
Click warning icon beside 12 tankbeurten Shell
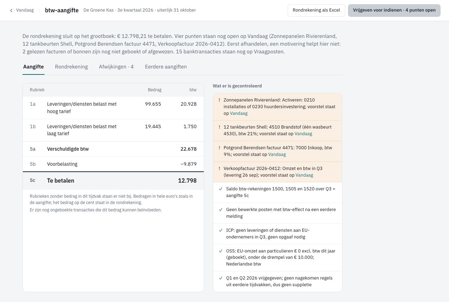point(220,127)
